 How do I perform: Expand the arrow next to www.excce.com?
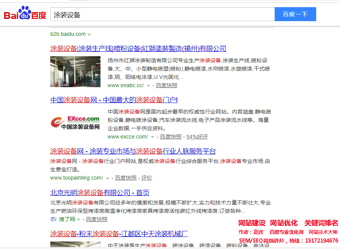(152, 137)
